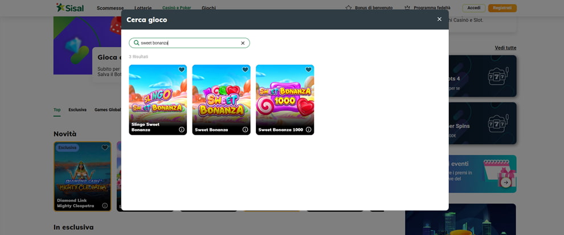564x235 pixels.
Task: Click the Registrati button
Action: (x=502, y=8)
